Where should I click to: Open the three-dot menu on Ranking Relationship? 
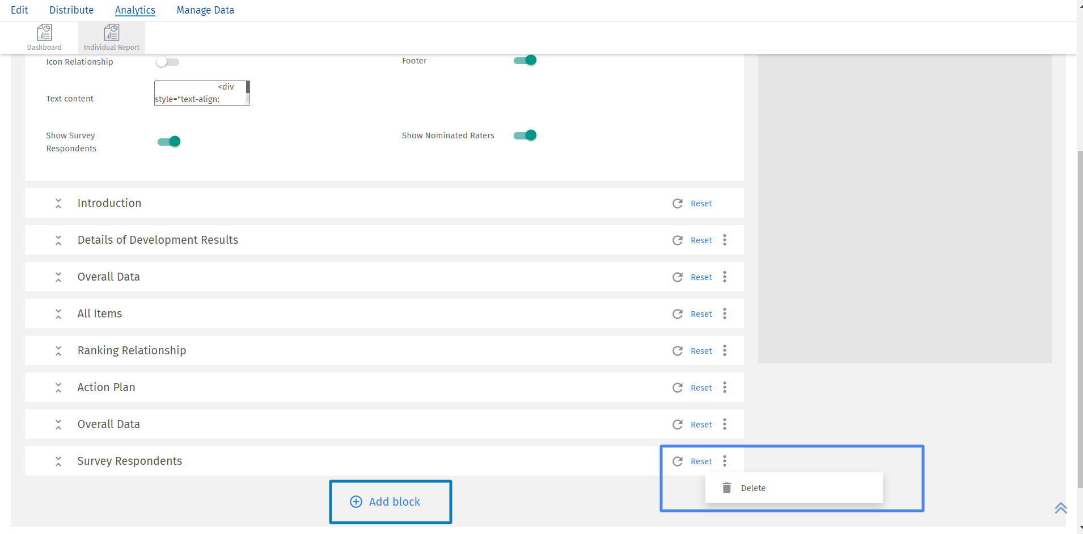tap(724, 350)
